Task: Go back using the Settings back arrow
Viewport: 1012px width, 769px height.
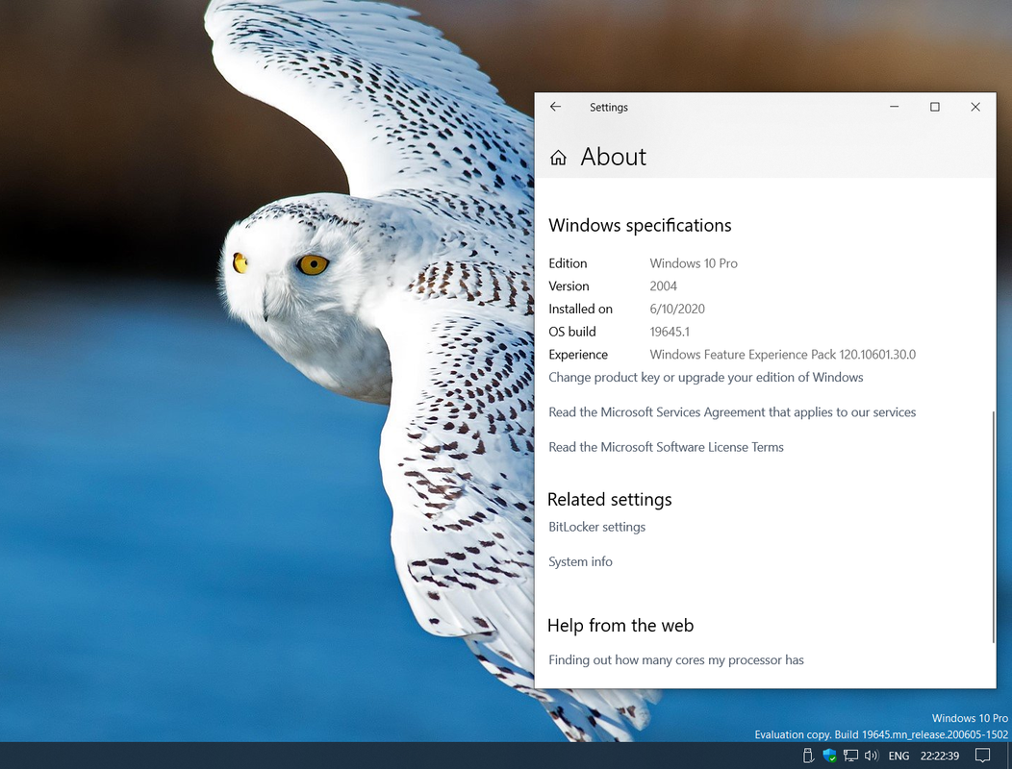Action: point(555,107)
